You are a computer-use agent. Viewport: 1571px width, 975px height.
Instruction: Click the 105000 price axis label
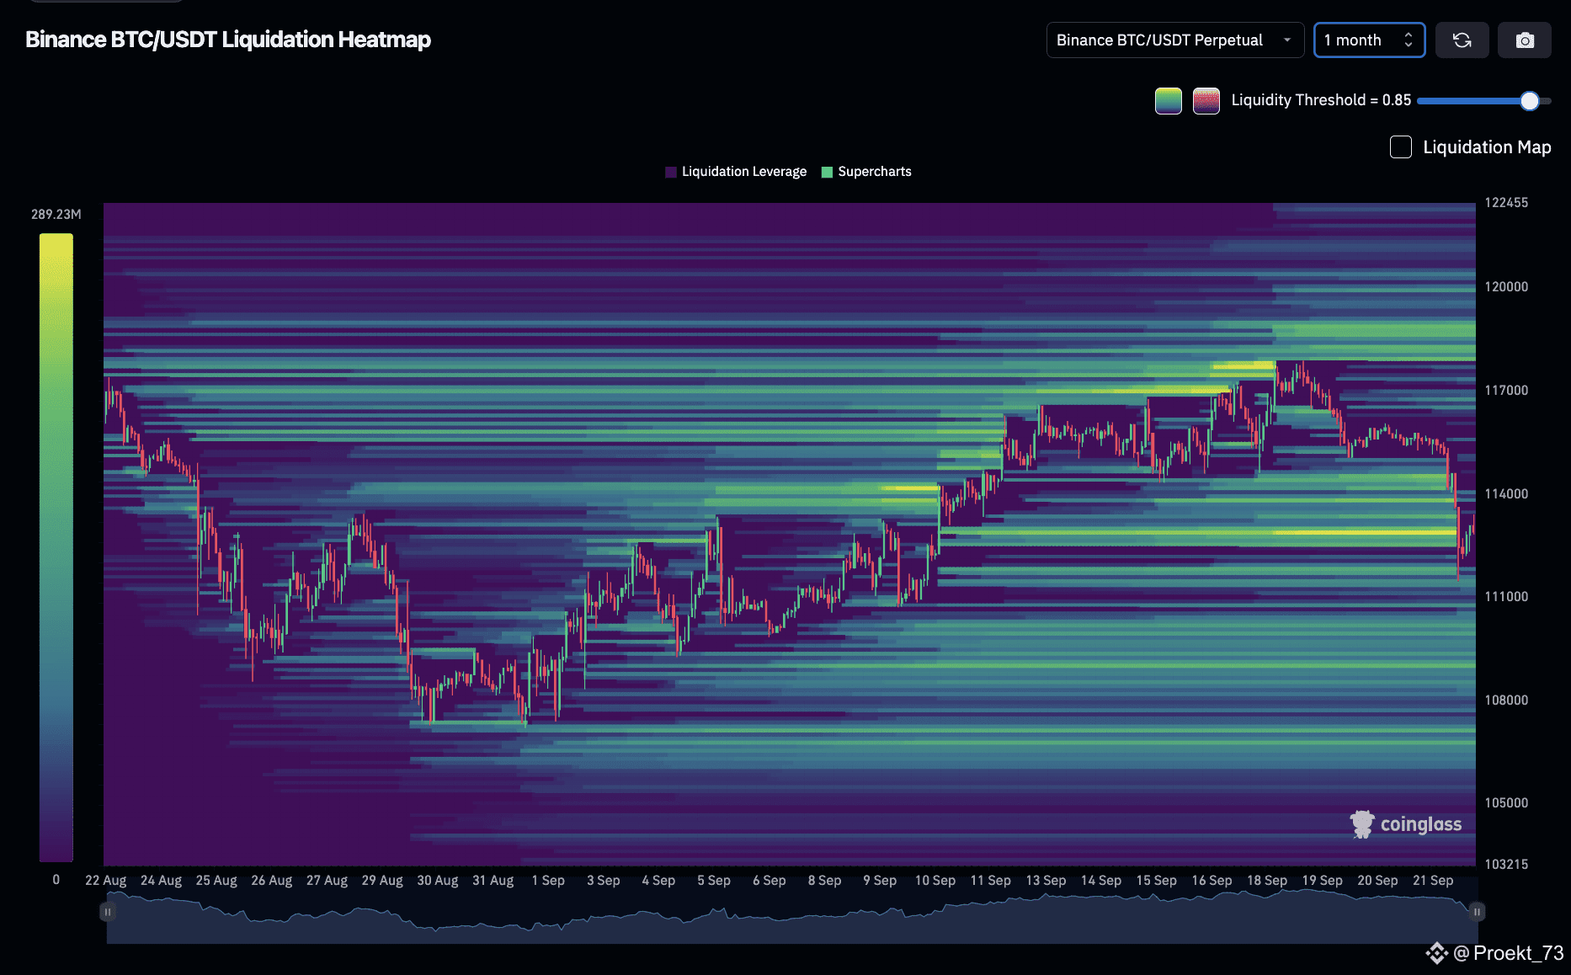coord(1506,803)
